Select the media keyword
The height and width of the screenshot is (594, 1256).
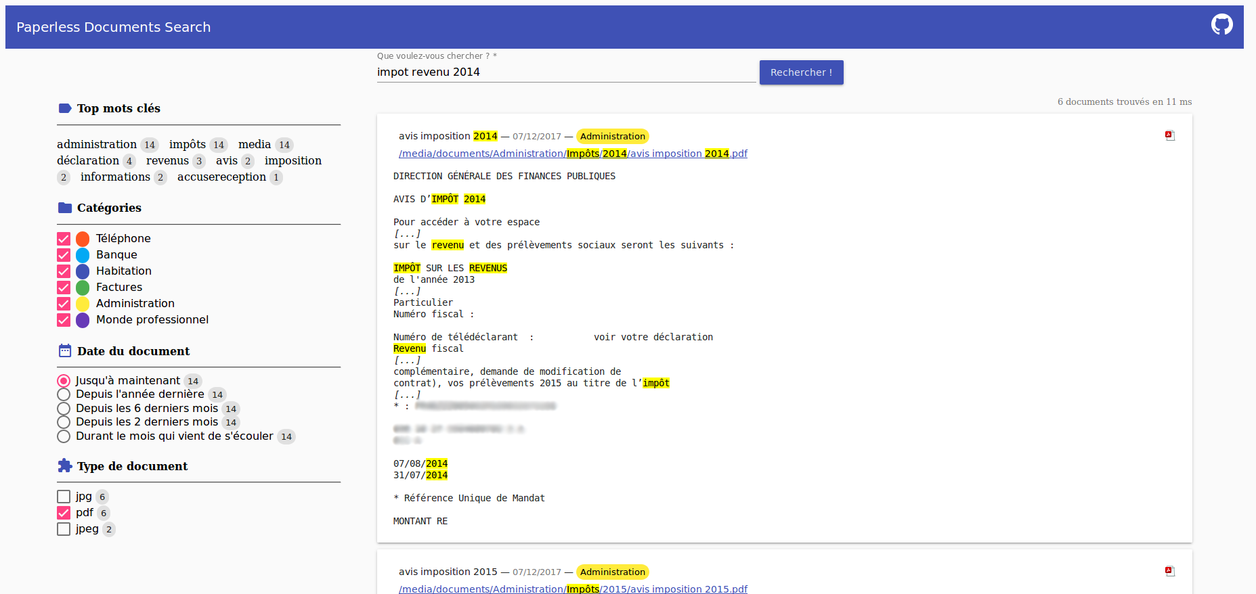point(255,144)
